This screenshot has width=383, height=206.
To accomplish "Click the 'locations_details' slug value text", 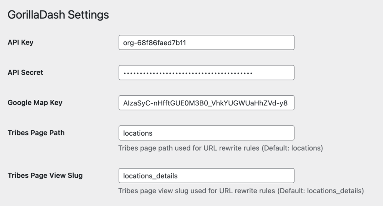I will coord(150,176).
